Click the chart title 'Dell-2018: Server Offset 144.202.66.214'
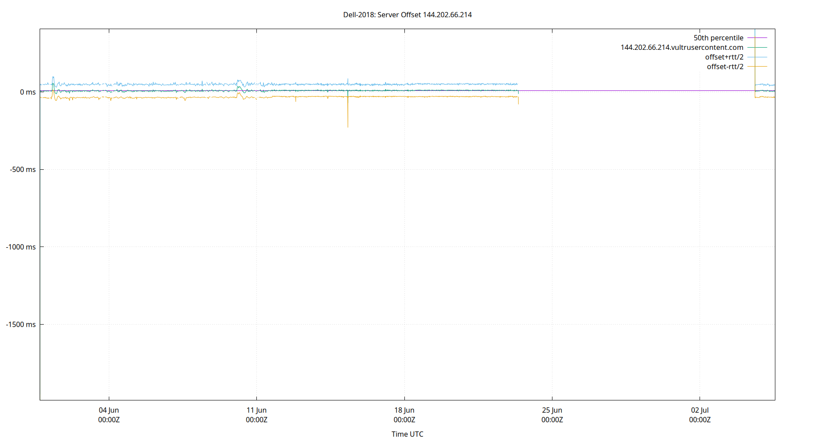The width and height of the screenshot is (815, 441). 407,15
